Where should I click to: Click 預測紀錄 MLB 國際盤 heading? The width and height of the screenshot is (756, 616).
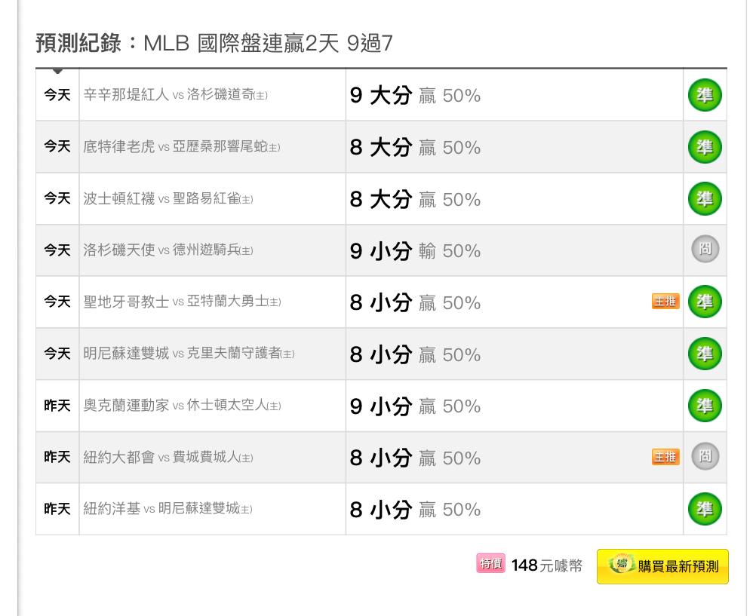214,43
